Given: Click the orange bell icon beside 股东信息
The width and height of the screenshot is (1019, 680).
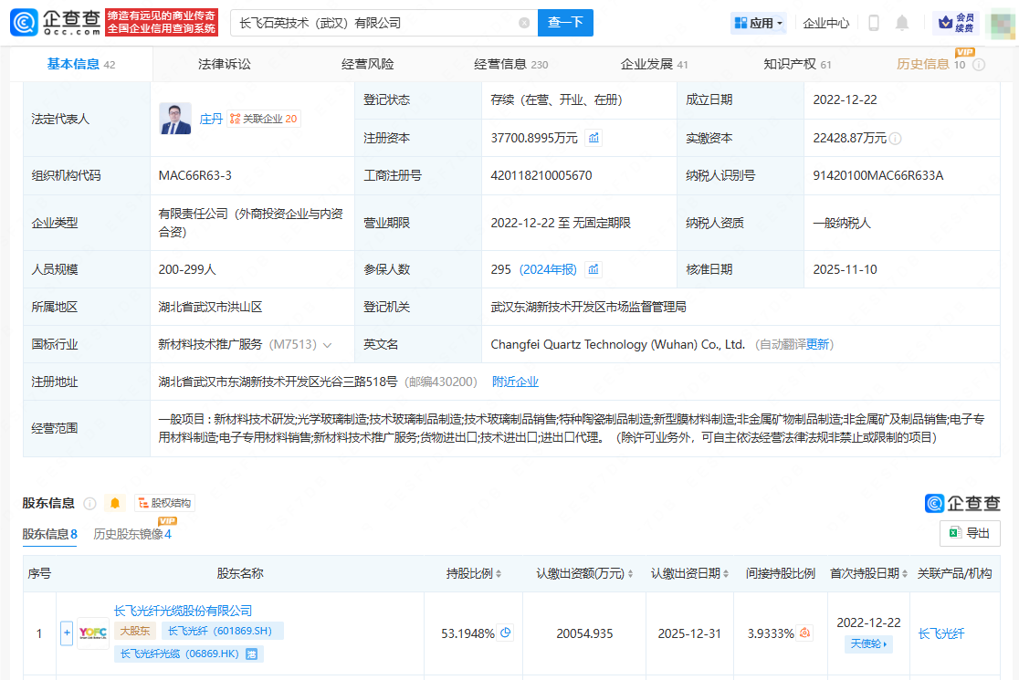Looking at the screenshot, I should (115, 503).
